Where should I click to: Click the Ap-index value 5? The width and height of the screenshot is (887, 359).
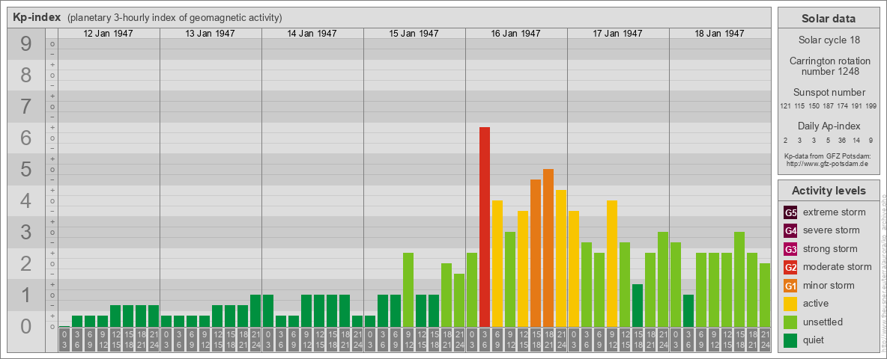828,140
